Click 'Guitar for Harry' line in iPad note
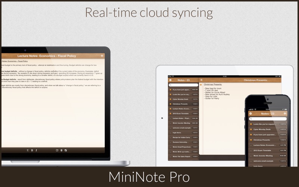 click(x=212, y=98)
